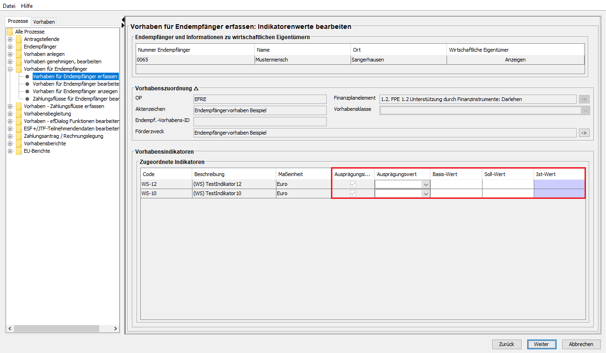Click arrow button beside Finanzplanelement
This screenshot has height=353, width=606.
click(585, 99)
